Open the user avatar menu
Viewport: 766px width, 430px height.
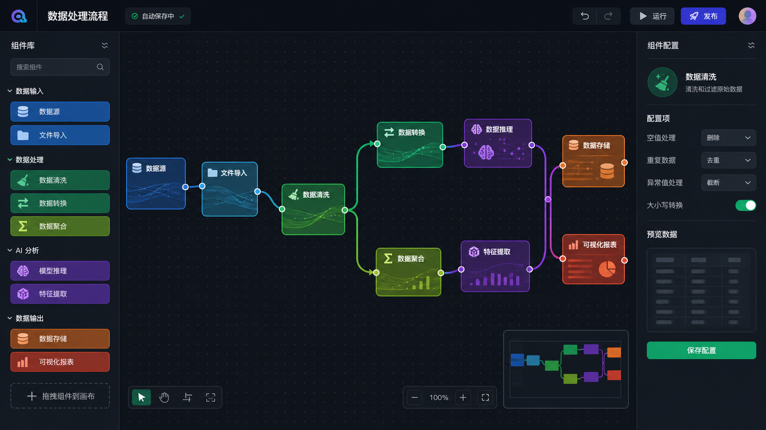[x=747, y=16]
